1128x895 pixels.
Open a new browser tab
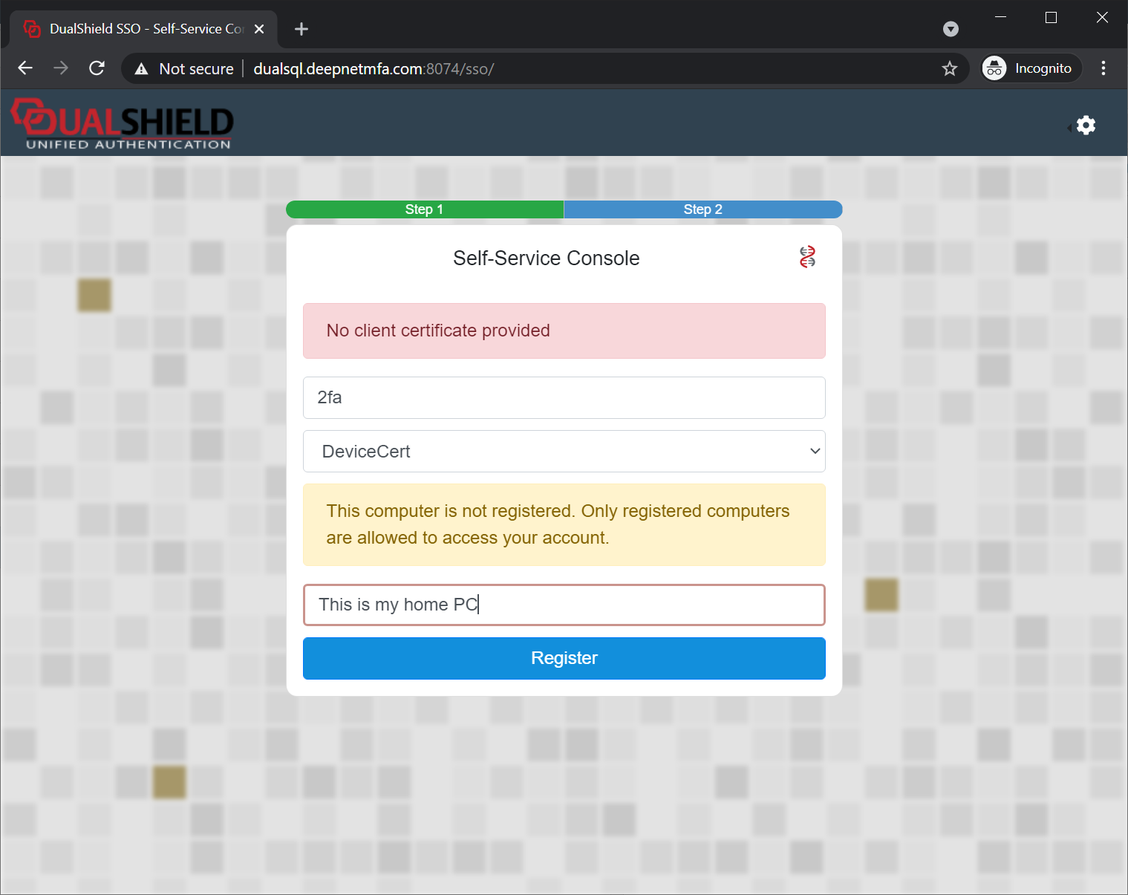[x=301, y=29]
